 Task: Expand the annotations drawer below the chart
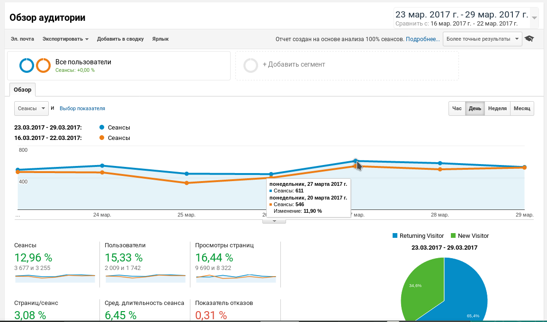274,221
